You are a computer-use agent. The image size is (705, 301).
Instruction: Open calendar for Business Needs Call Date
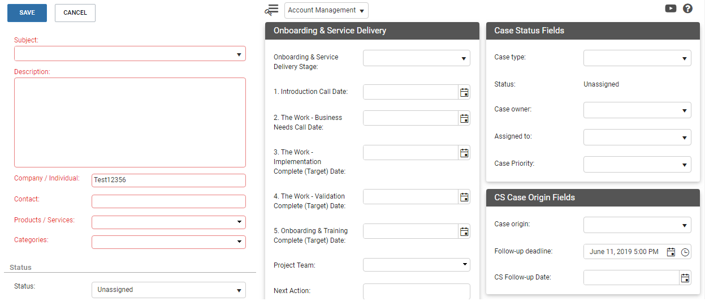tap(464, 118)
